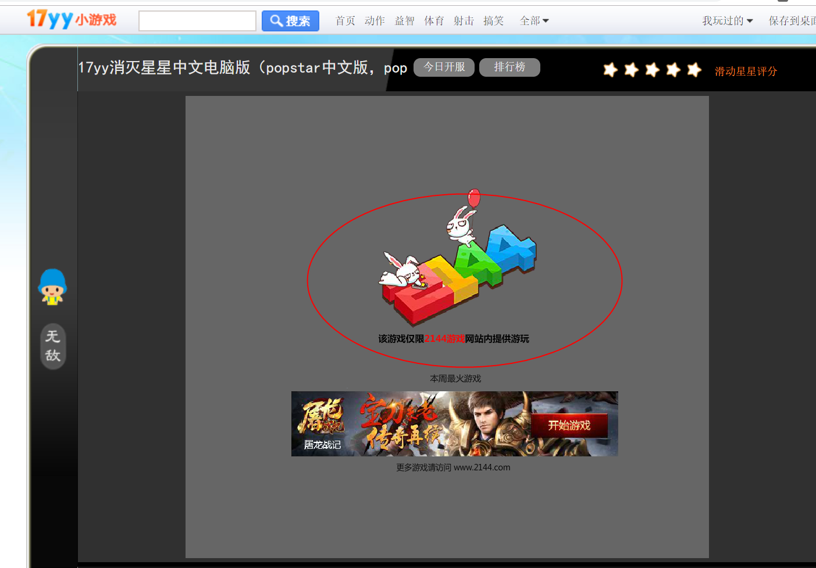Click the 17yy小游戏 site logo

(72, 20)
